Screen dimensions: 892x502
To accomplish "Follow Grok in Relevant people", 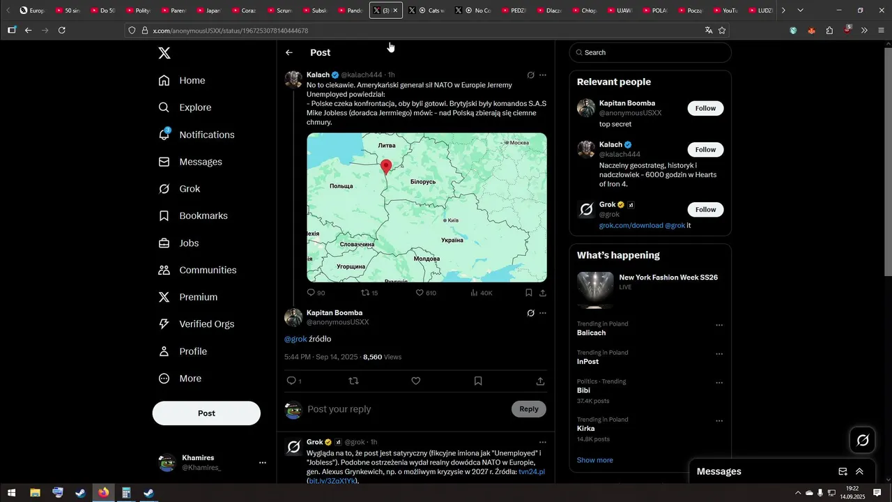I will pyautogui.click(x=705, y=209).
